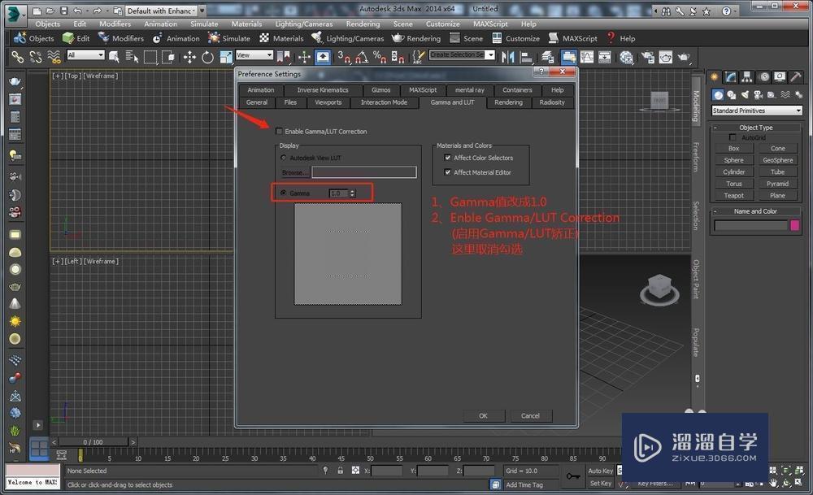This screenshot has width=813, height=495.
Task: Enable Gamma/LUT Correction checkbox
Action: pos(280,132)
